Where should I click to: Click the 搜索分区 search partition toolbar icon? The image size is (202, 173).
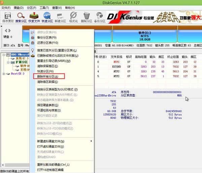[21, 17]
